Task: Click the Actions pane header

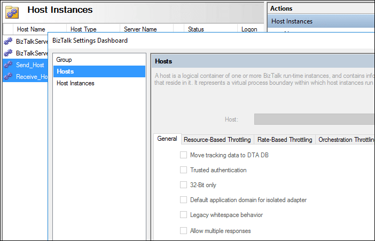Action: click(281, 9)
